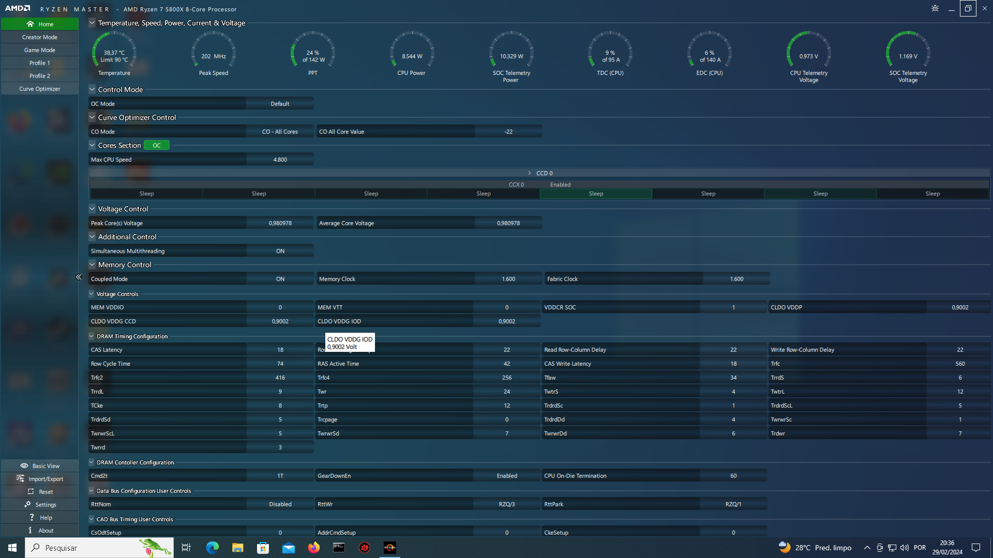
Task: Open the MSI dragon app on taskbar
Action: pyautogui.click(x=365, y=548)
